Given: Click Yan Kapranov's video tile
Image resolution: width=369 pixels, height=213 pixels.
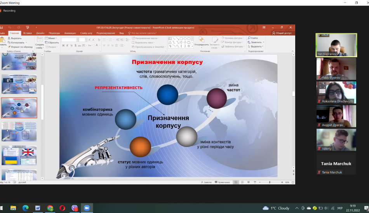Looking at the screenshot, I should coord(336,45).
